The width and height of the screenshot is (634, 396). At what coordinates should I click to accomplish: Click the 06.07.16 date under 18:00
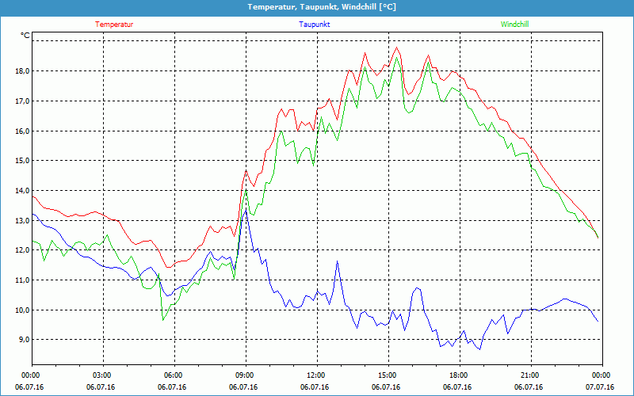(457, 387)
